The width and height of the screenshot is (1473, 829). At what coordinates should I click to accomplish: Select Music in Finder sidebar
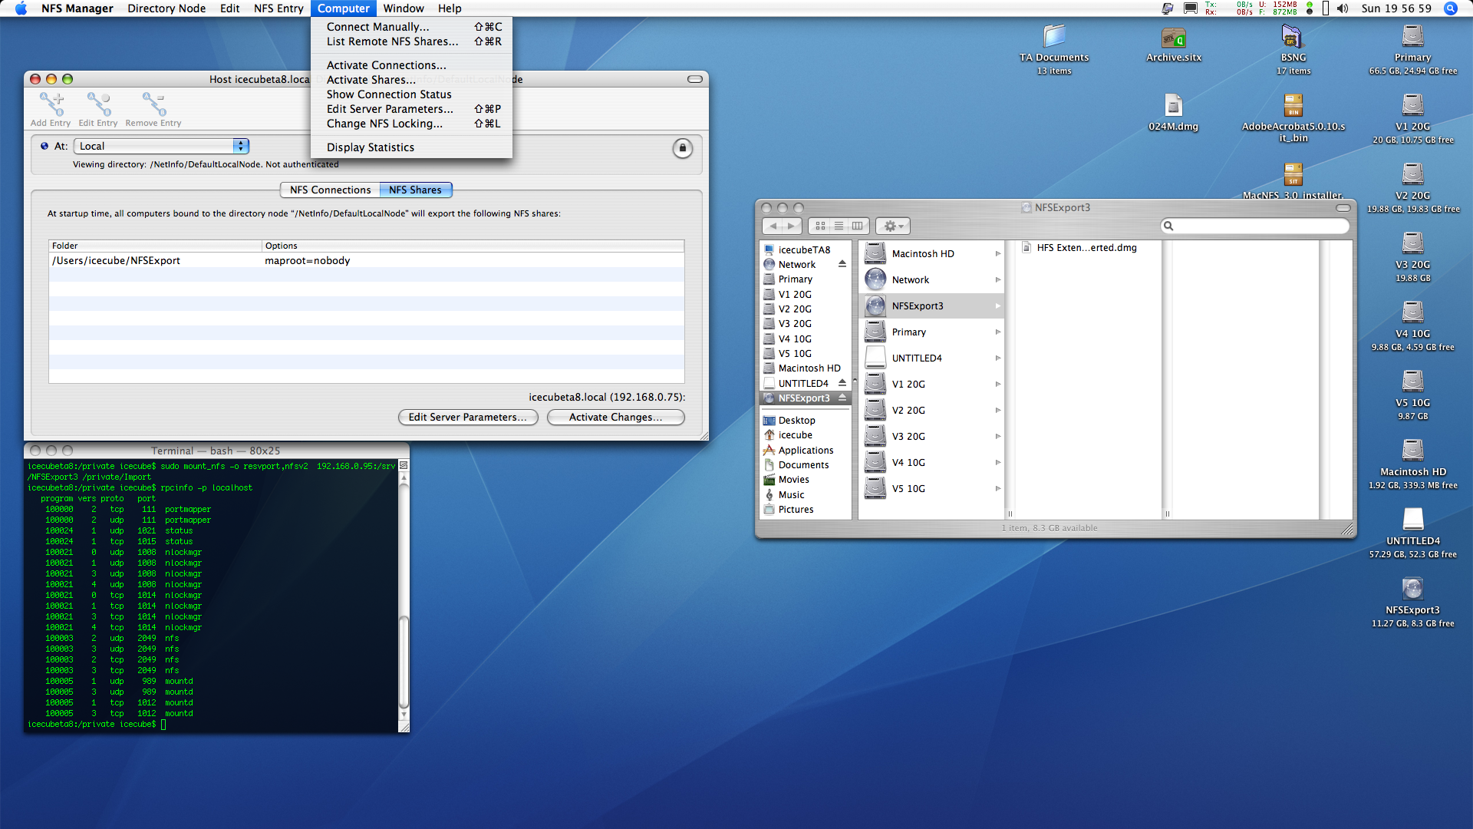coord(805,494)
